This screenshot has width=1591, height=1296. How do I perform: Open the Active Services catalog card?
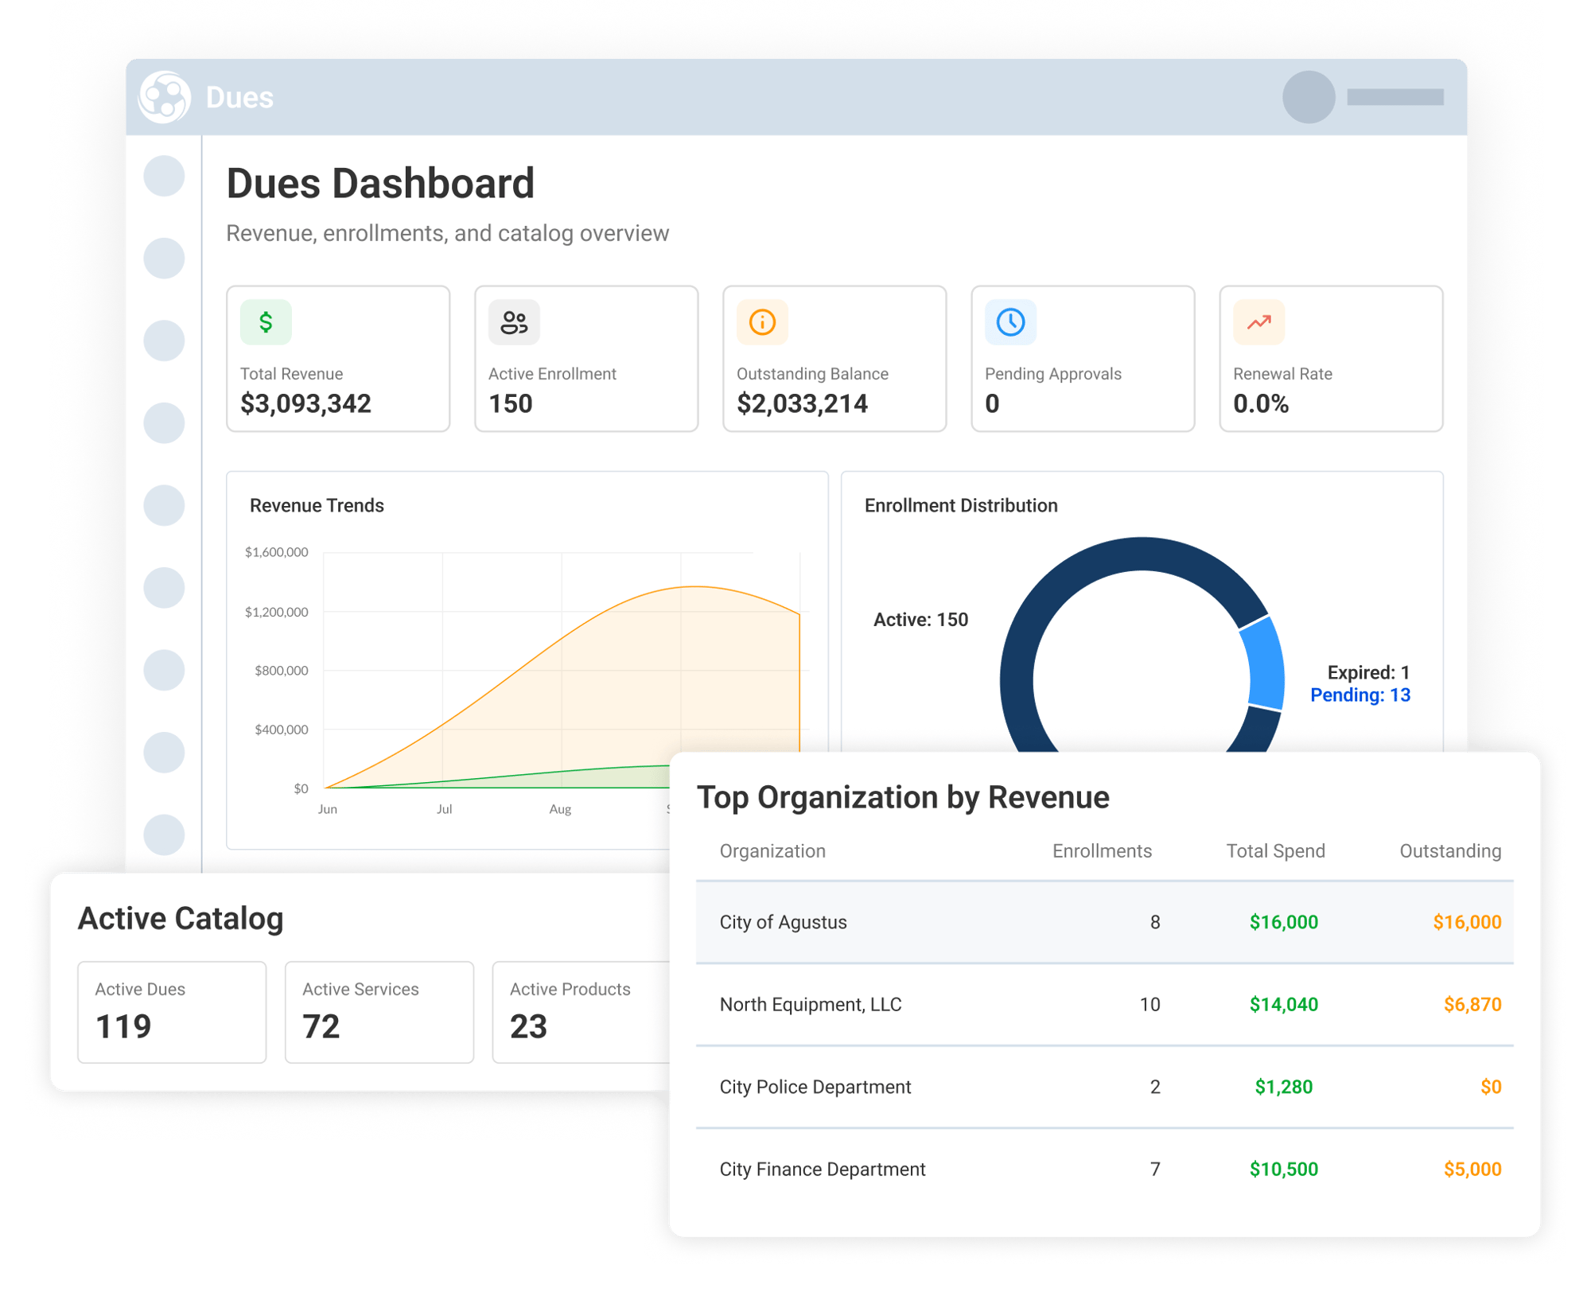379,1012
